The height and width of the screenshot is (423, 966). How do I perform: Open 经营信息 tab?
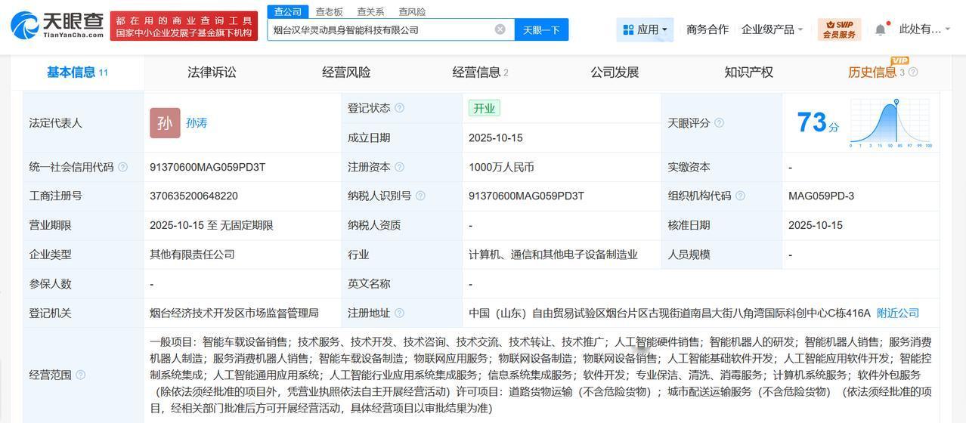(480, 73)
